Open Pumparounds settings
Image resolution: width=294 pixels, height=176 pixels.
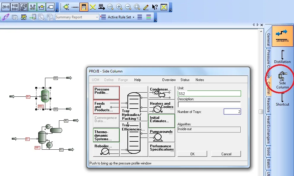[162, 135]
